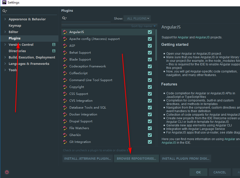Open the Angular link in description
240x178 pixels.
click(x=183, y=37)
